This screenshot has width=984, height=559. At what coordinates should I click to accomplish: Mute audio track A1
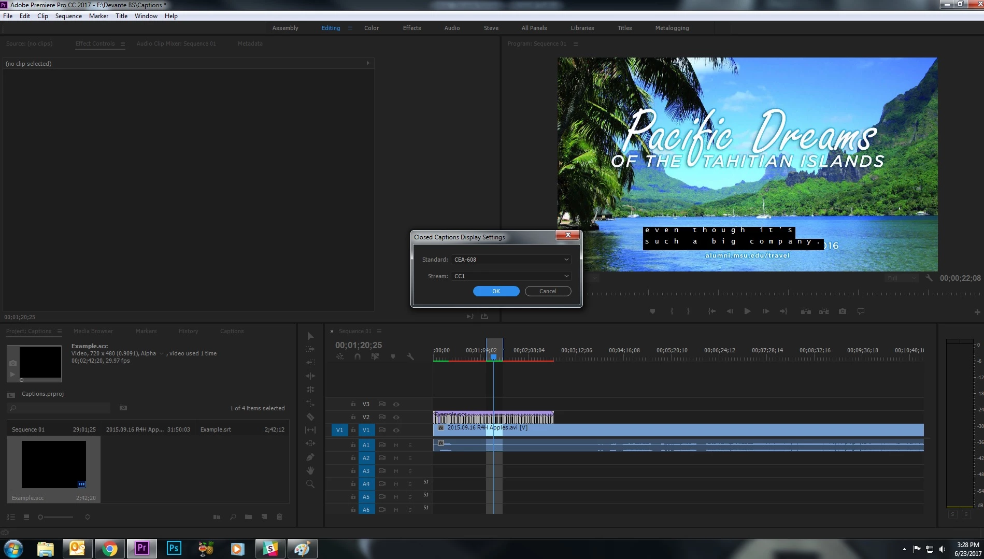coord(396,445)
